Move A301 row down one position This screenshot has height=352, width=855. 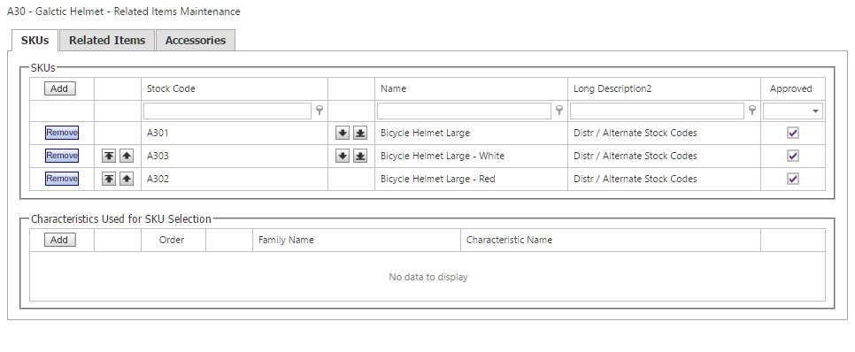[x=343, y=133]
